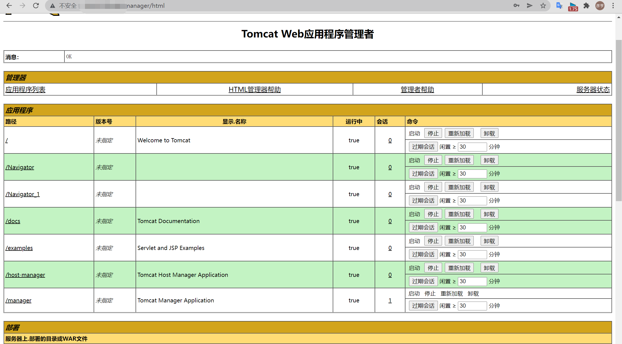The image size is (622, 344).
Task: Stop the /Navigator_1 application
Action: [433, 187]
